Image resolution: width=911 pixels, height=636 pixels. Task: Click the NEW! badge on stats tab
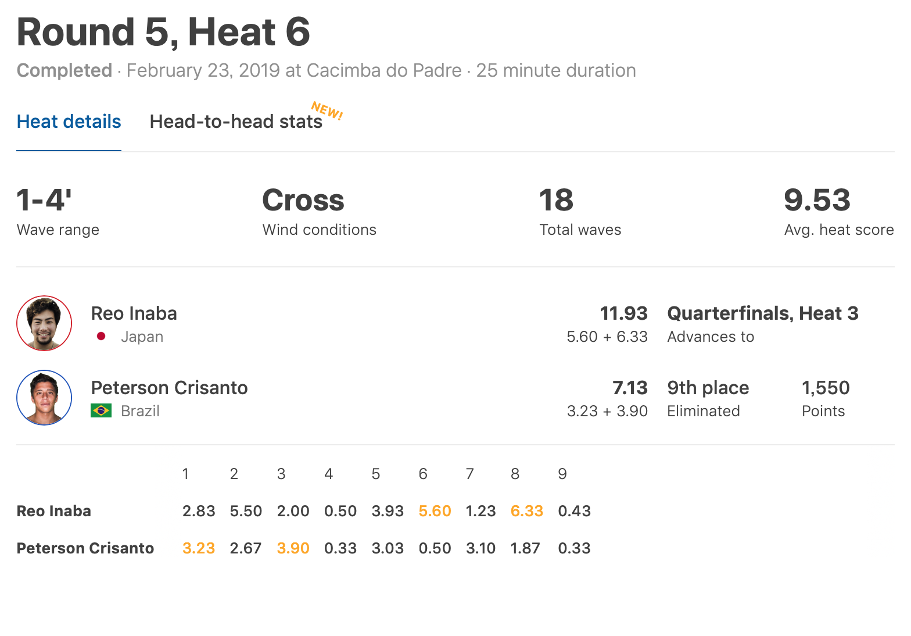coord(327,110)
